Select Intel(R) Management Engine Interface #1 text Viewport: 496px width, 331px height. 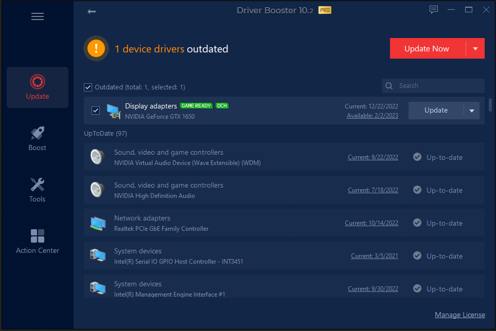point(170,295)
